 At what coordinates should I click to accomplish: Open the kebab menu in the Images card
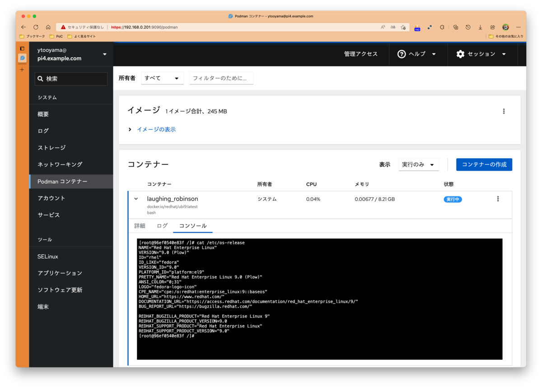click(x=504, y=111)
